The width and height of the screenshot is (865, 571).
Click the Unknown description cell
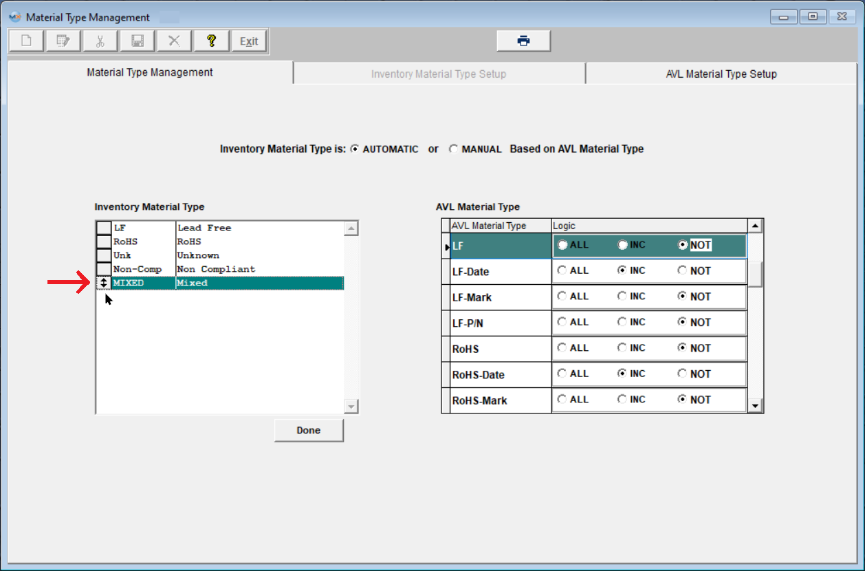click(260, 255)
